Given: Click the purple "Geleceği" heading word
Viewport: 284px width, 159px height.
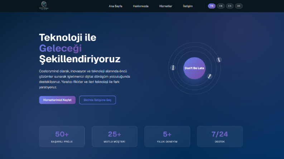Looking at the screenshot, I should tap(60, 48).
